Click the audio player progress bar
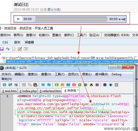The width and height of the screenshot is (138, 131). (x=71, y=19)
